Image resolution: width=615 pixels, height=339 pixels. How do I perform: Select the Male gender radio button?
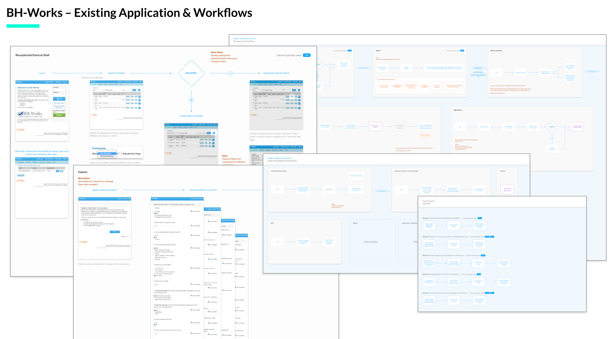tap(155, 213)
